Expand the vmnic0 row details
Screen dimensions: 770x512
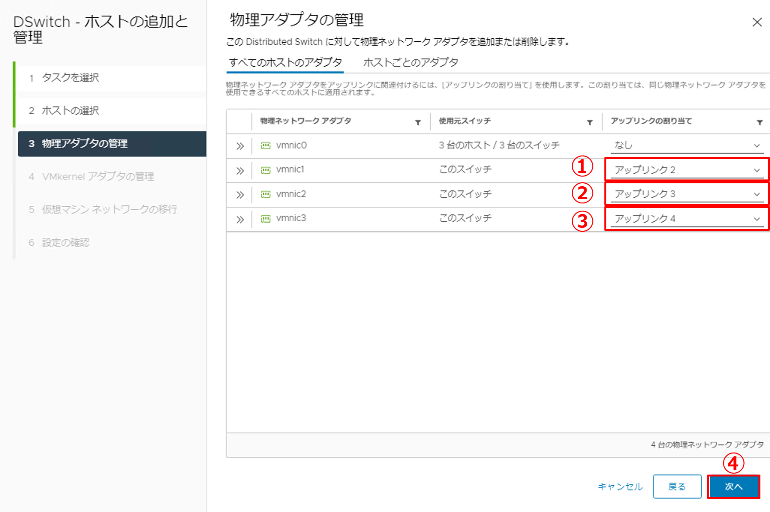pos(240,146)
